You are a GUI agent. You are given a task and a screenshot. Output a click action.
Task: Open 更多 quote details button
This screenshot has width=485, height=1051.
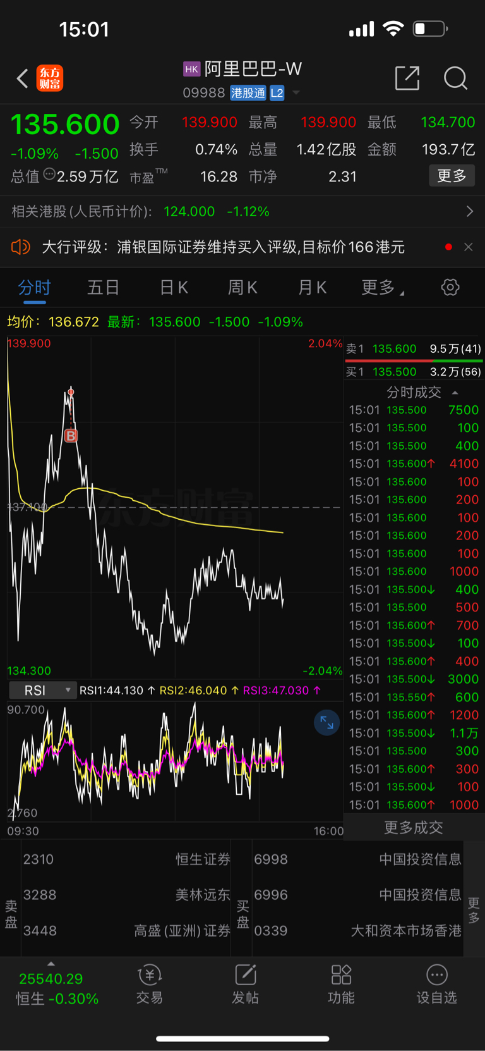coord(452,176)
